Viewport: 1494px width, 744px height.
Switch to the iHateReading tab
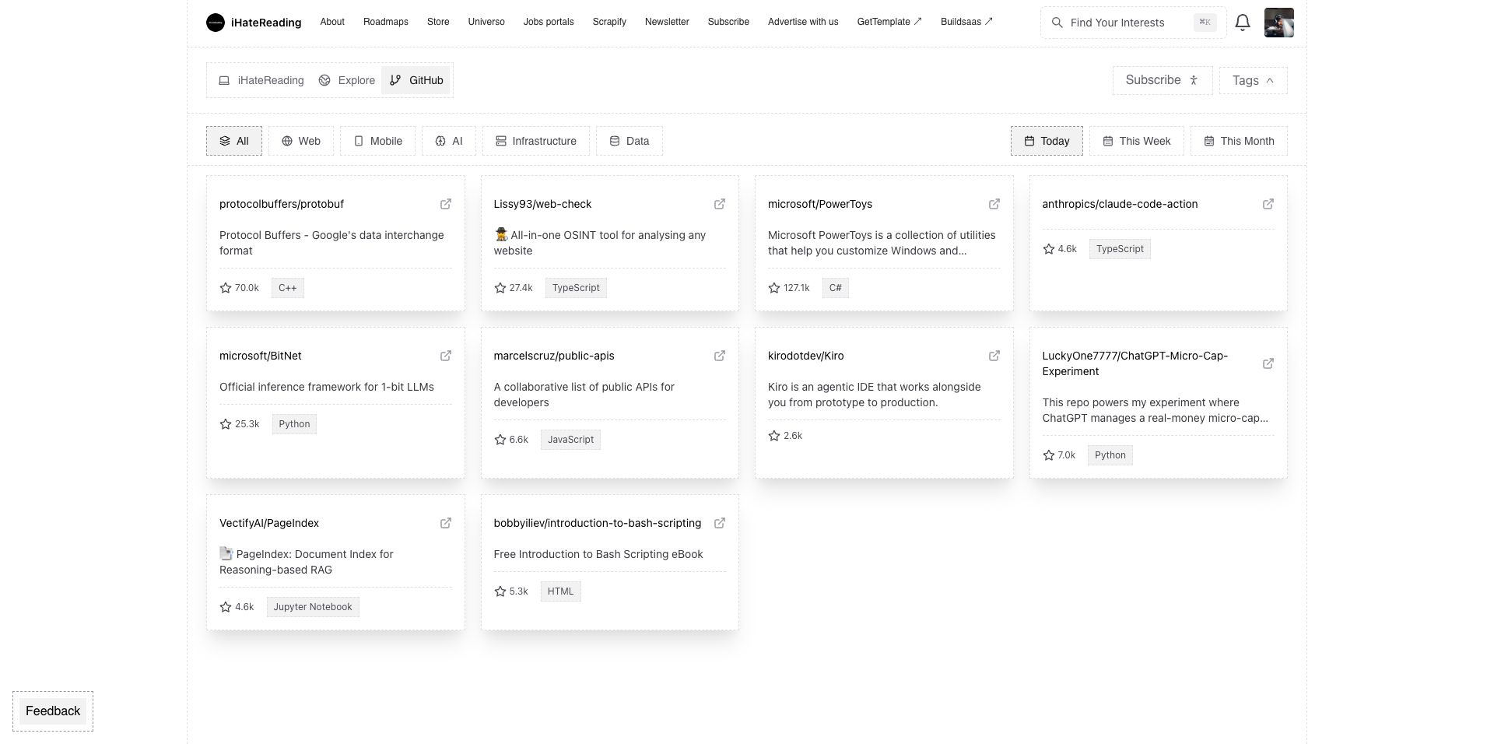pyautogui.click(x=261, y=80)
